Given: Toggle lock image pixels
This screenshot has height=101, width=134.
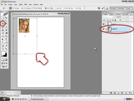Looking at the screenshot, I should (x=110, y=20).
